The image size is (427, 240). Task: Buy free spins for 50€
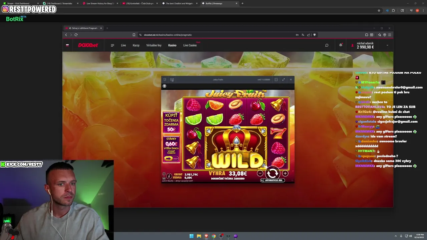click(171, 122)
